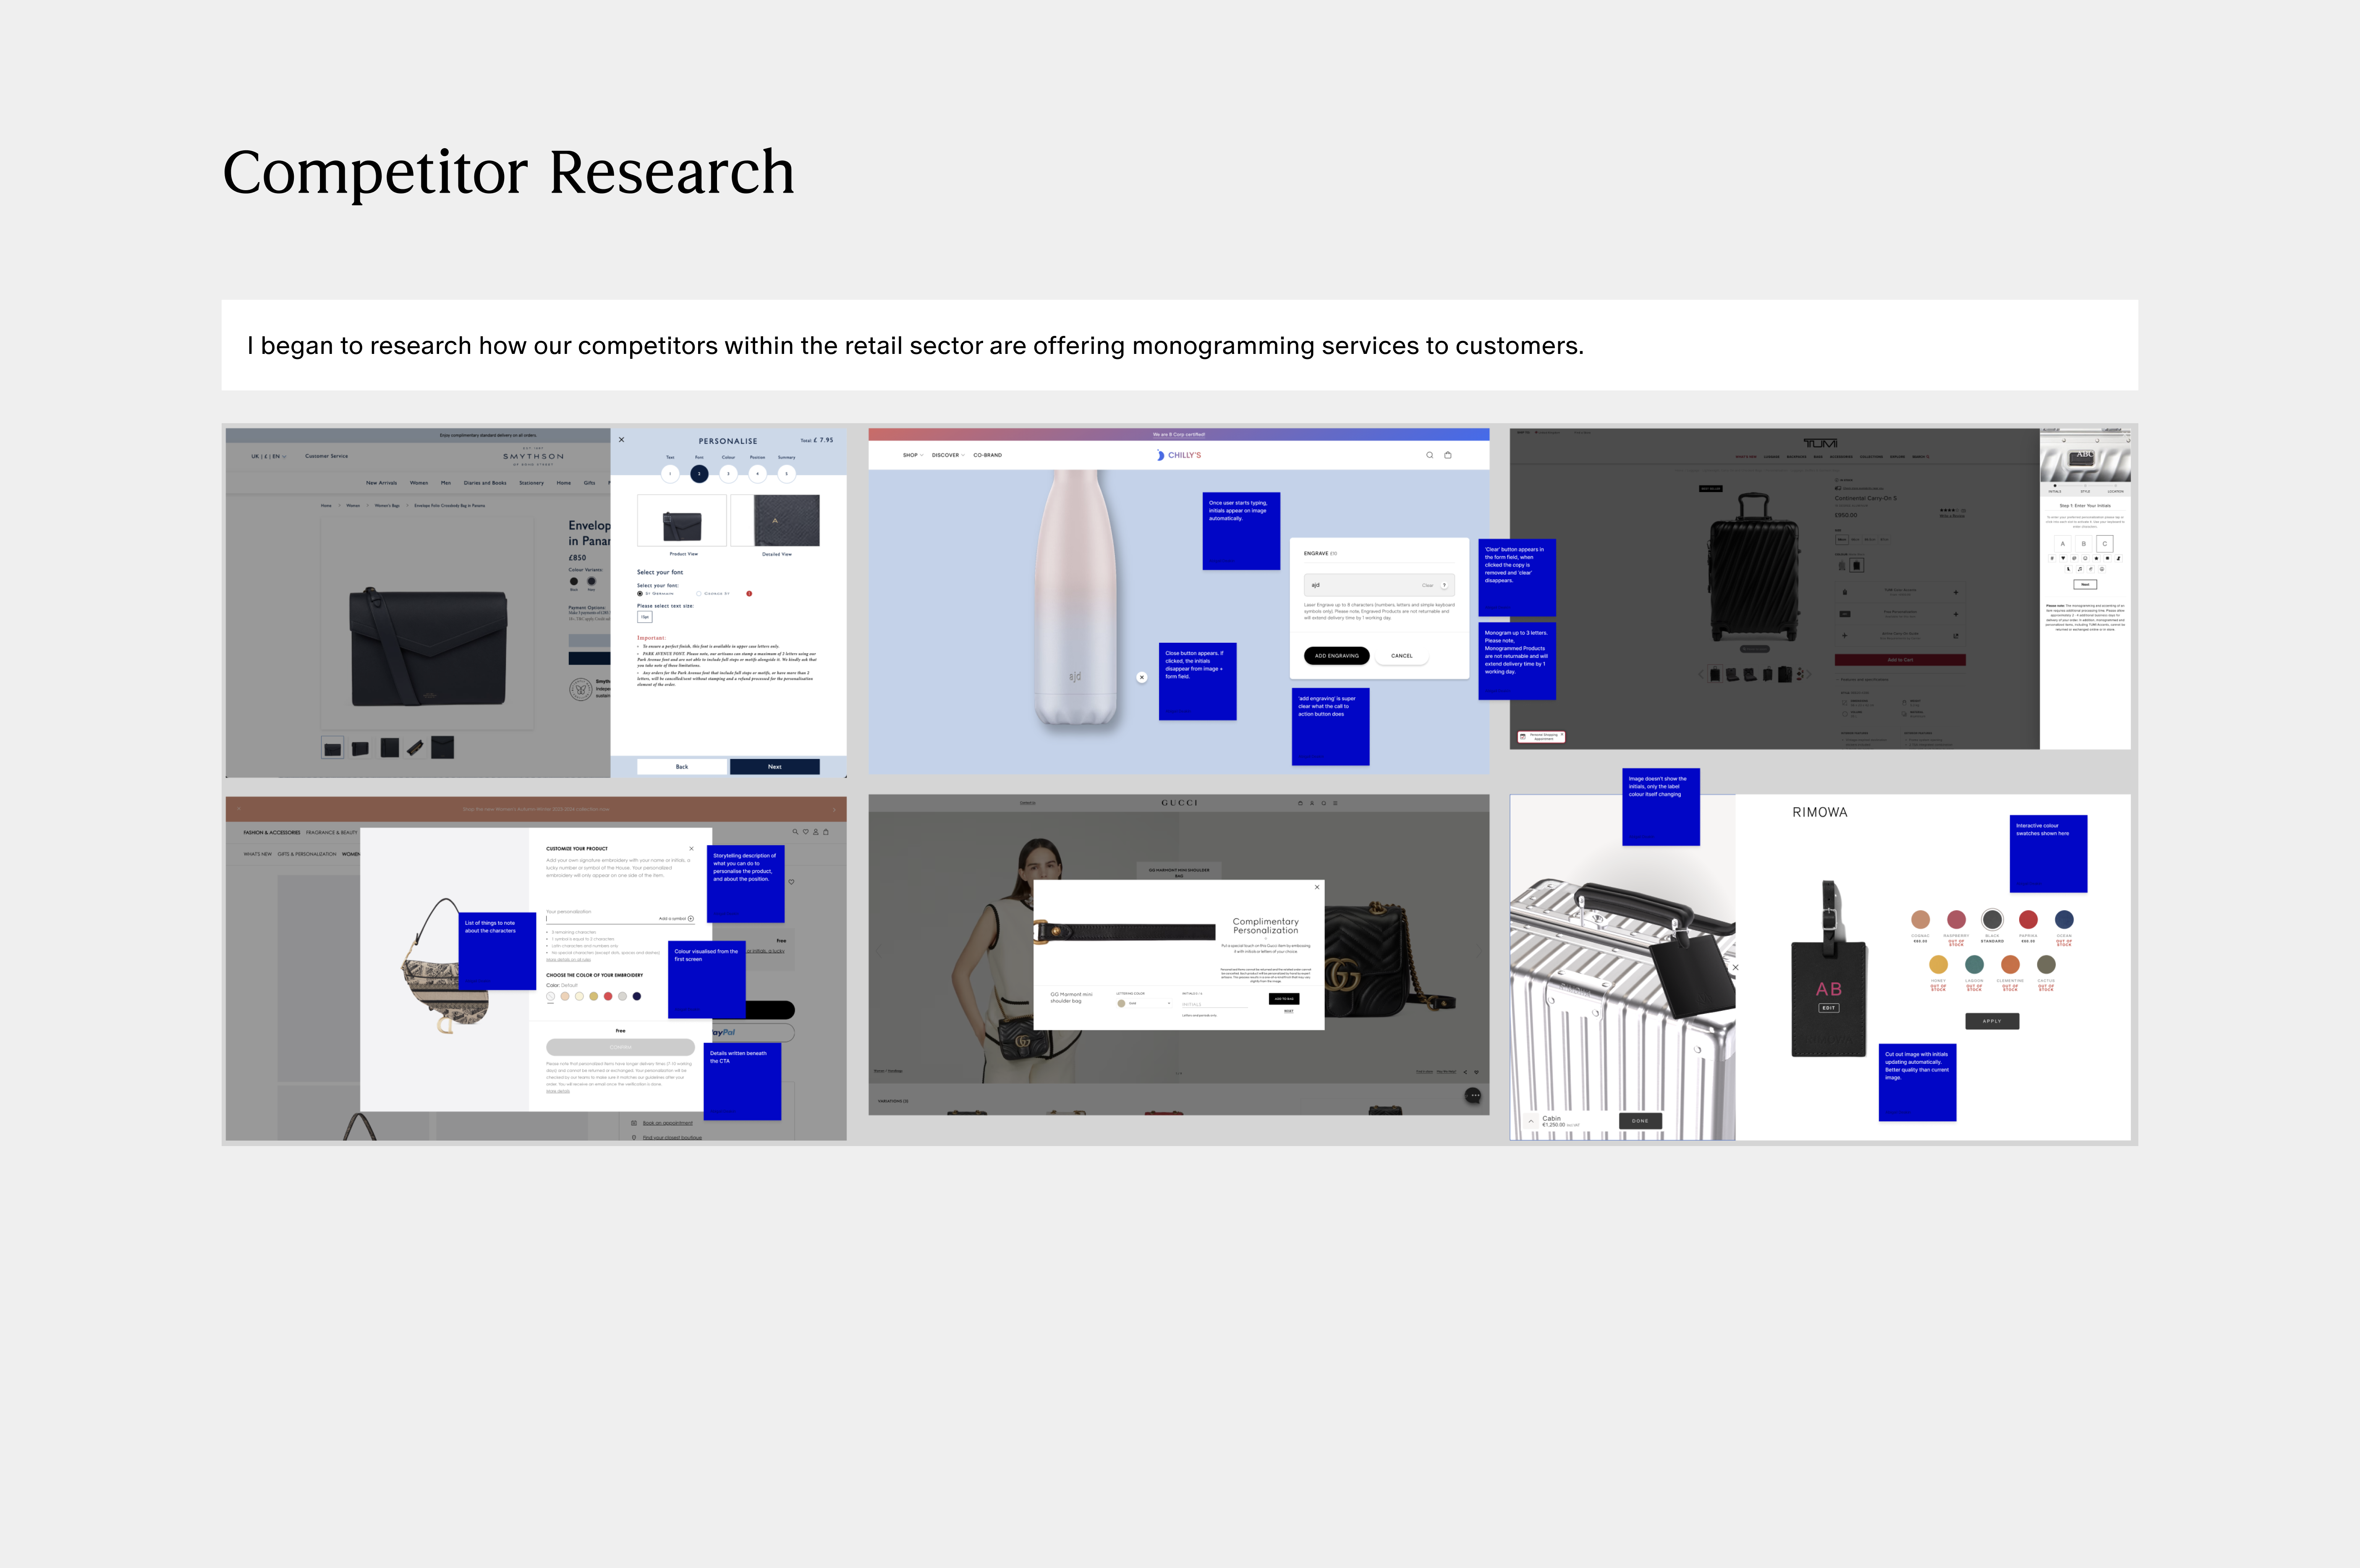Select the George St font radio button
This screenshot has width=2360, height=1568.
[x=698, y=594]
